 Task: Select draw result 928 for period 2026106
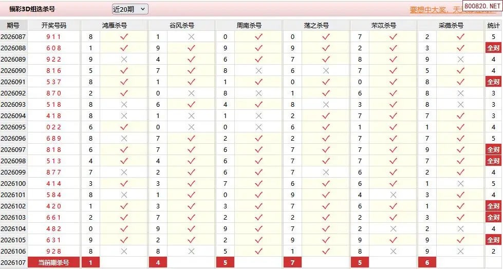coord(54,251)
